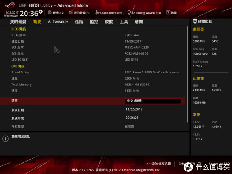Image resolution: width=232 pixels, height=174 pixels.
Task: Click the 硬體監控 monitor icon
Action: pos(195,21)
